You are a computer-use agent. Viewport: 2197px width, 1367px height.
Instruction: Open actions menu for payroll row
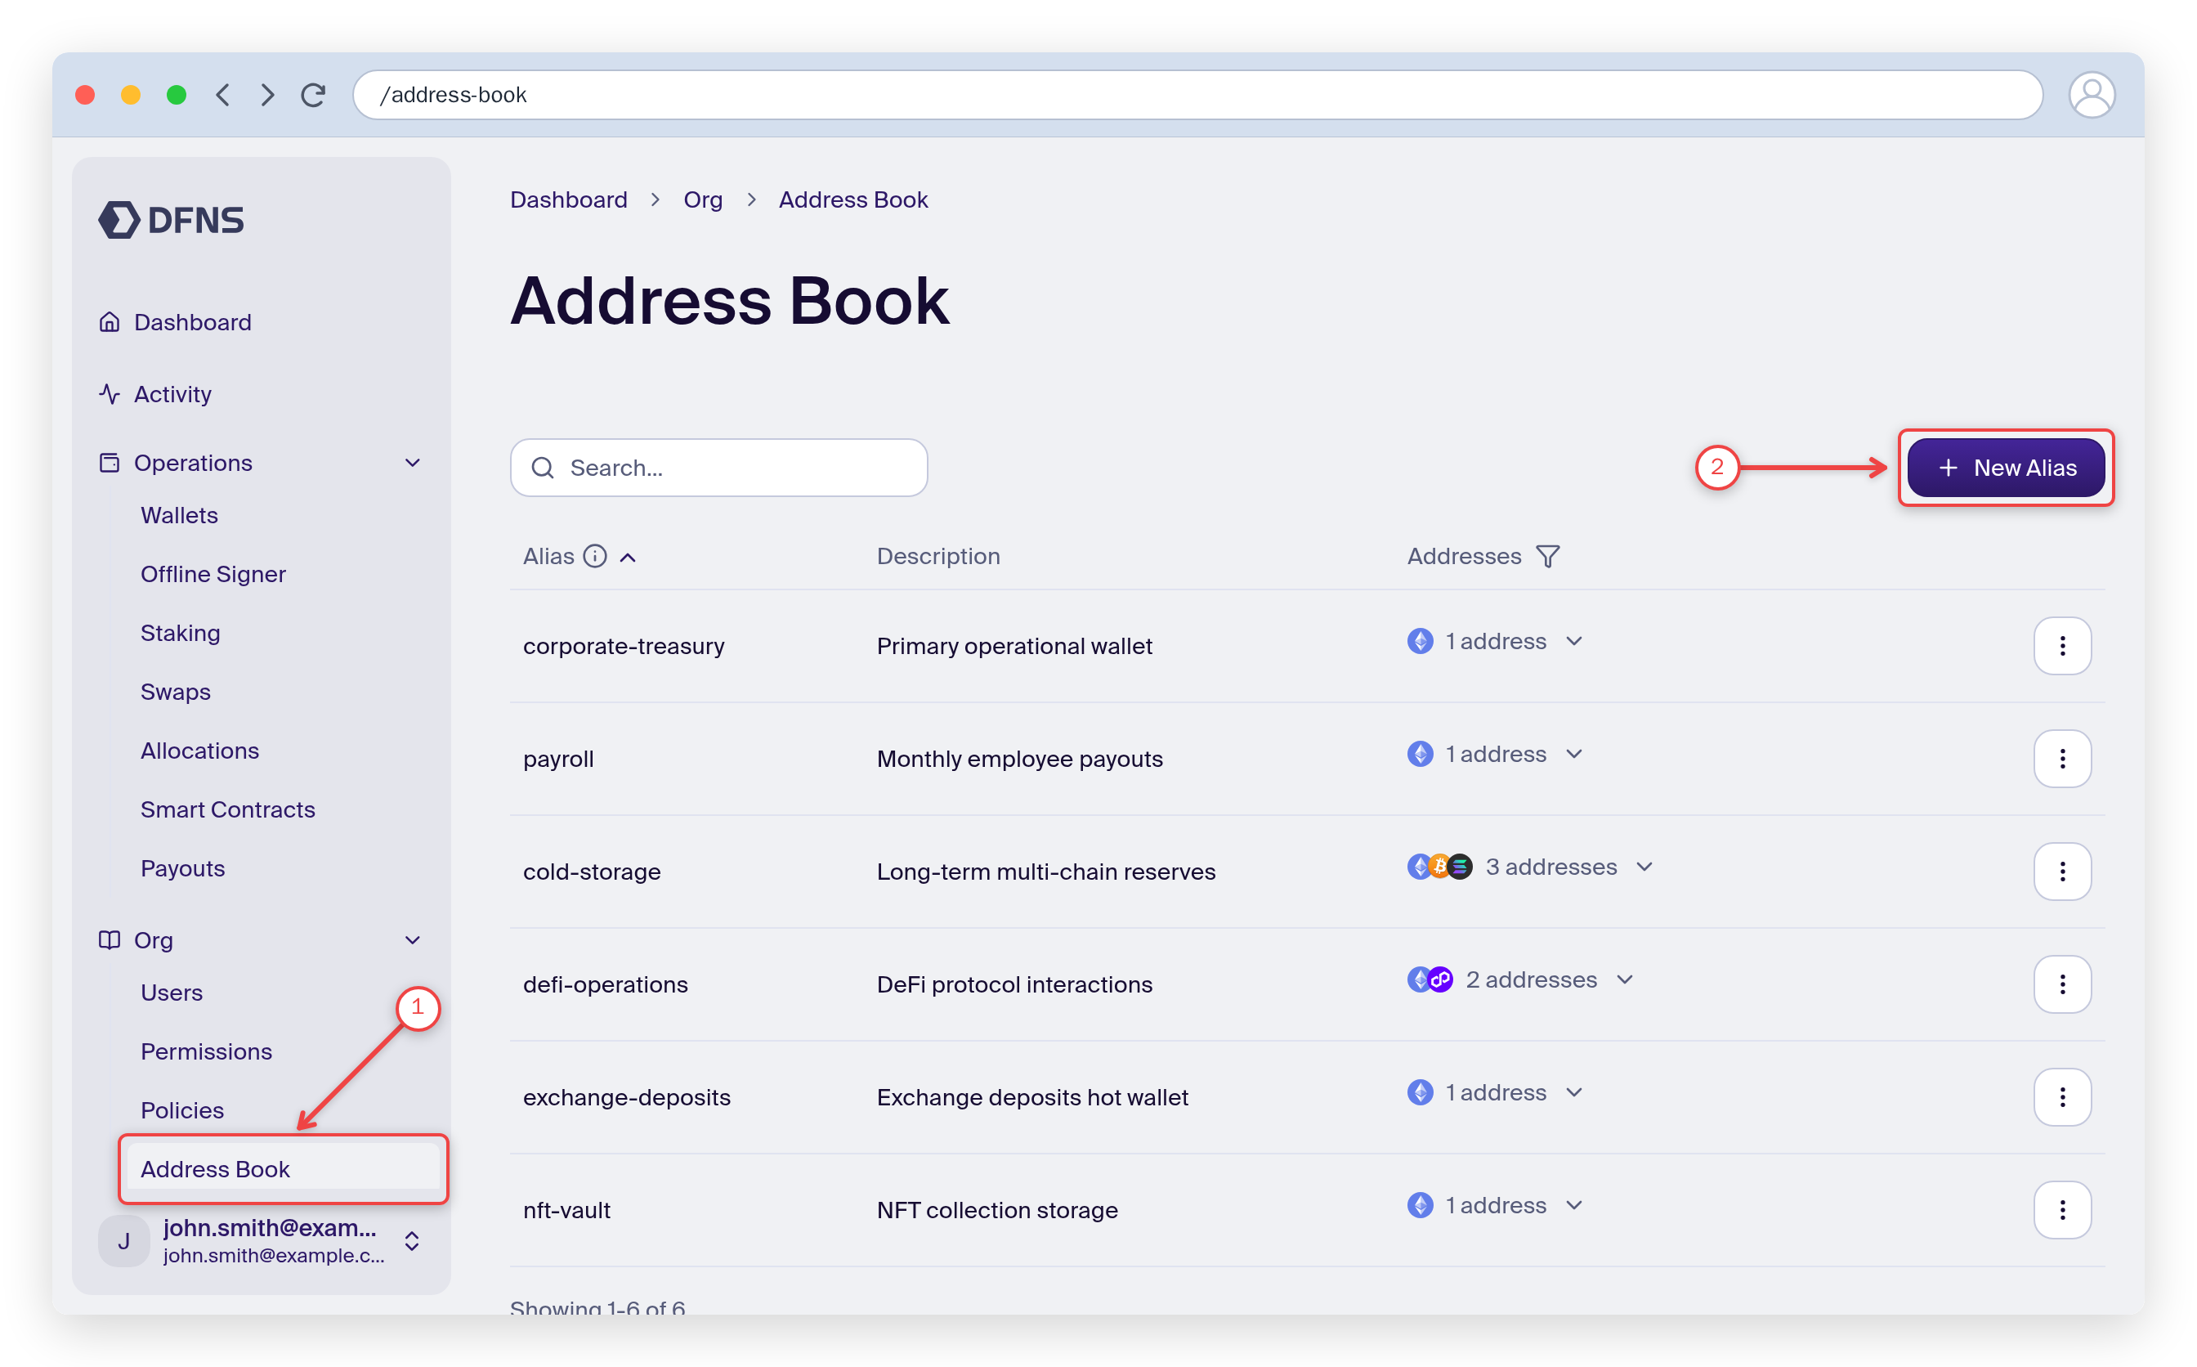[2062, 759]
